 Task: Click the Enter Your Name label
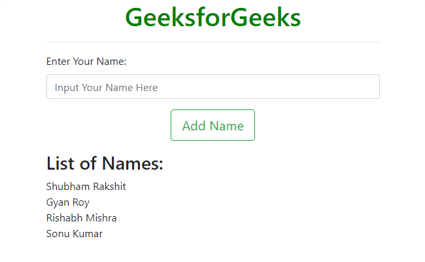[x=86, y=62]
